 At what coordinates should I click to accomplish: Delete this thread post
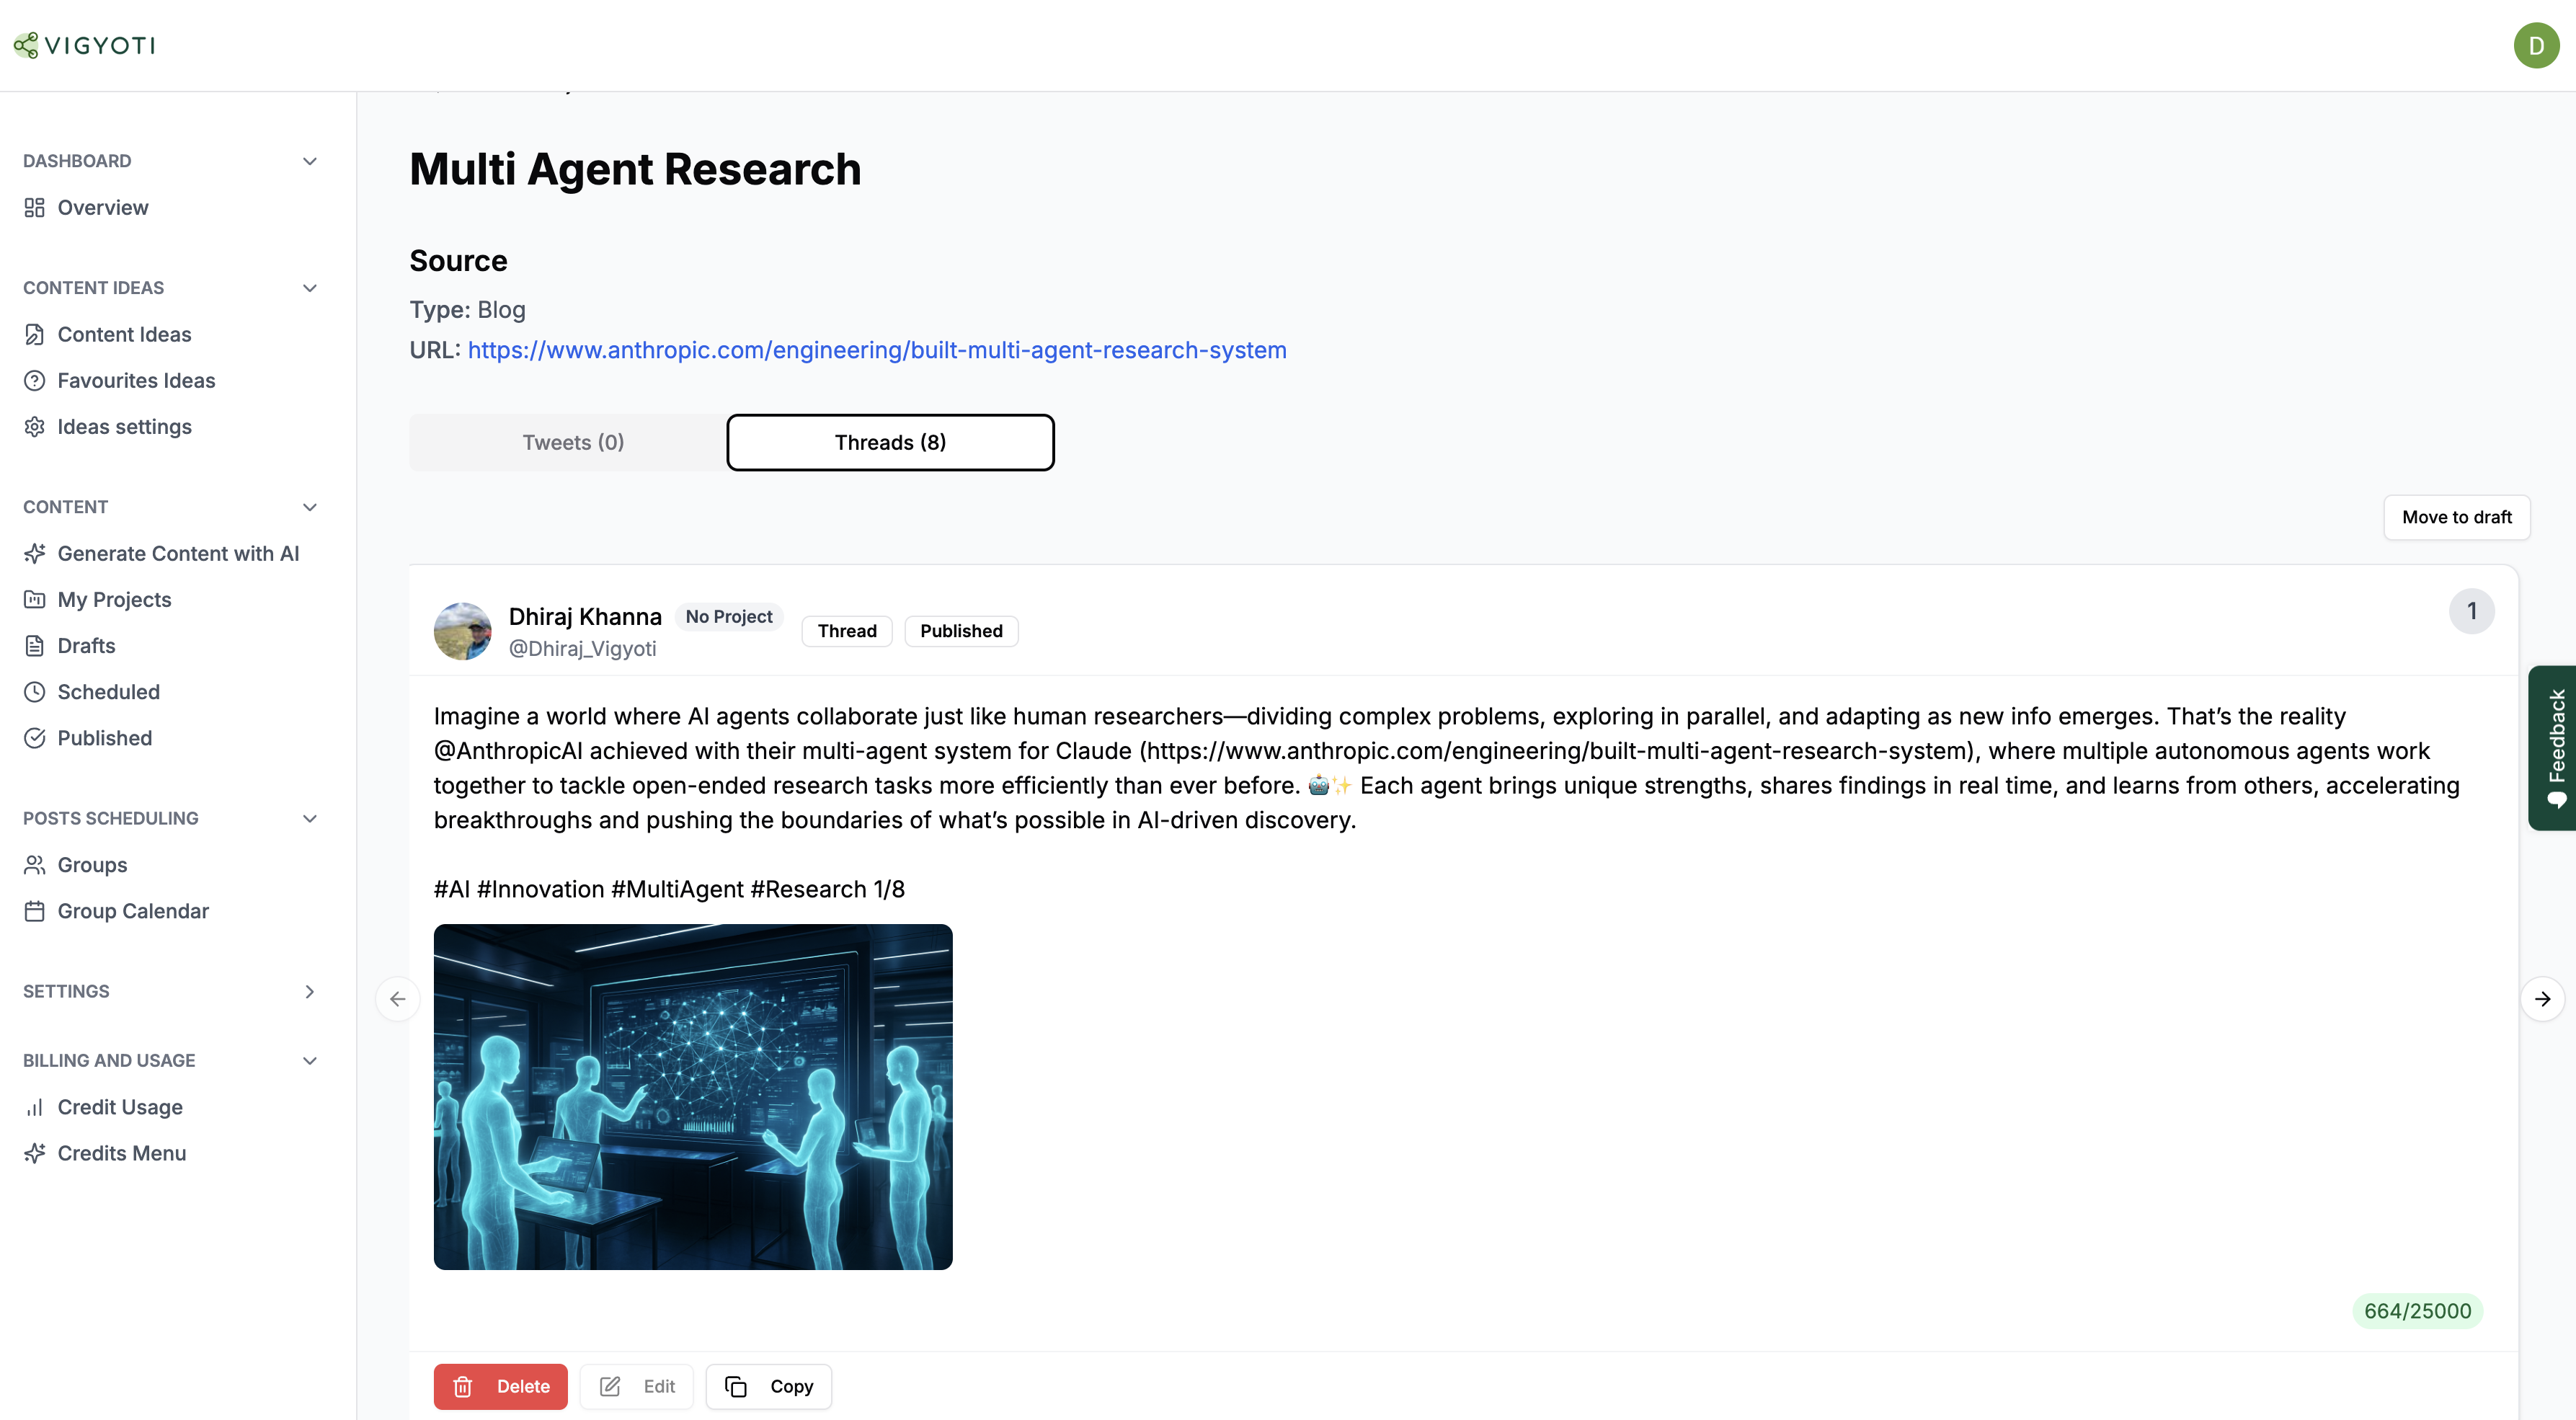click(500, 1387)
